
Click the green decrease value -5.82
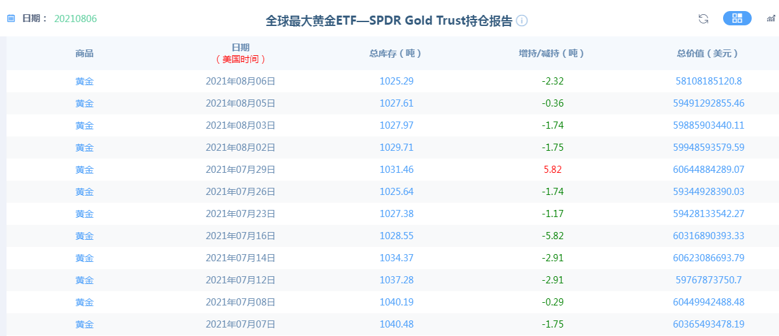(x=553, y=237)
